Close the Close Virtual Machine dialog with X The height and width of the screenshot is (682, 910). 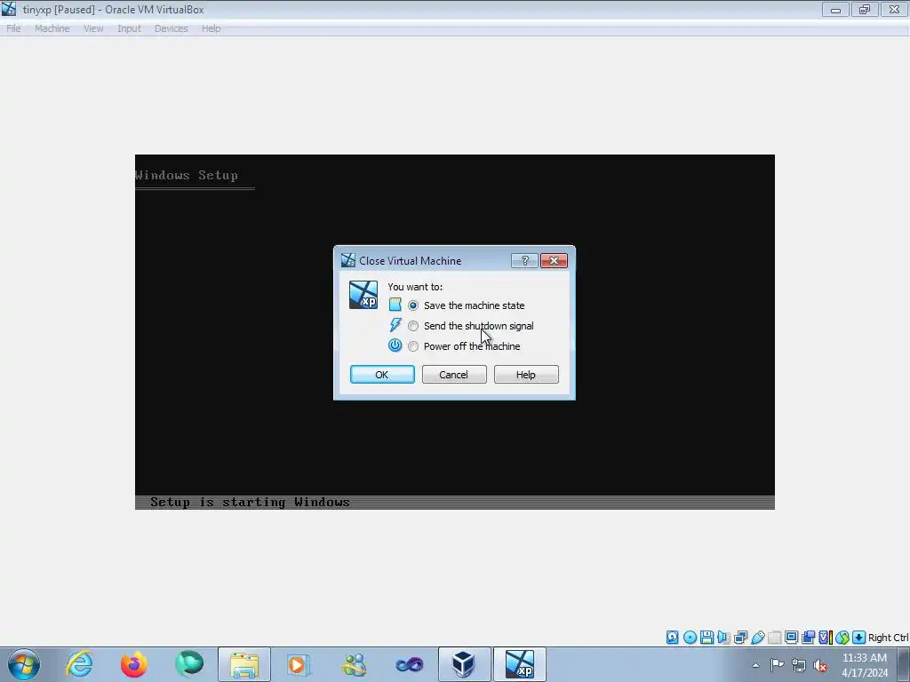(554, 261)
